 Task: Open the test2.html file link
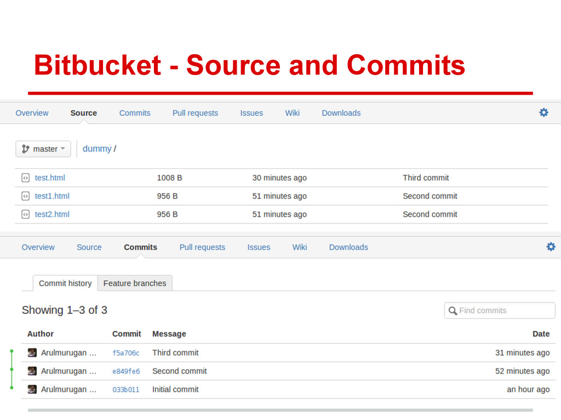coord(52,214)
